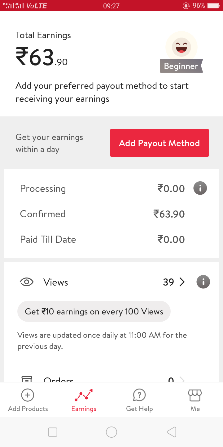
Task: Tap the Android recent apps square
Action: [x=53, y=432]
